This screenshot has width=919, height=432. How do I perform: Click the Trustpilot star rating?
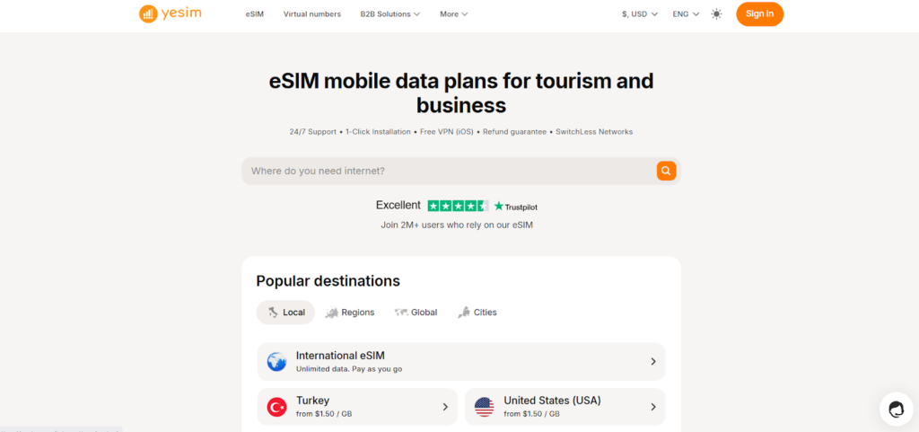coord(458,206)
